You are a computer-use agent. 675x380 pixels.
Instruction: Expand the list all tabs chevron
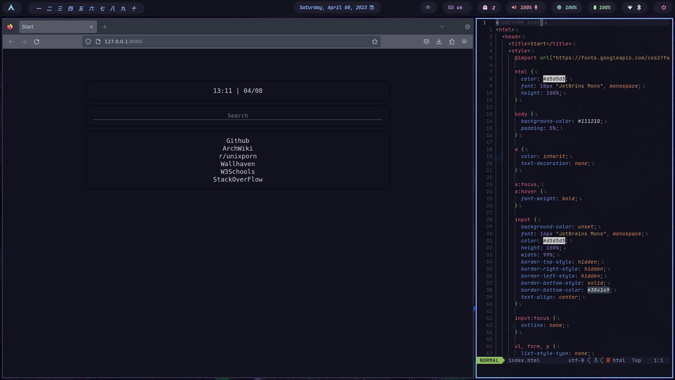pos(442,27)
